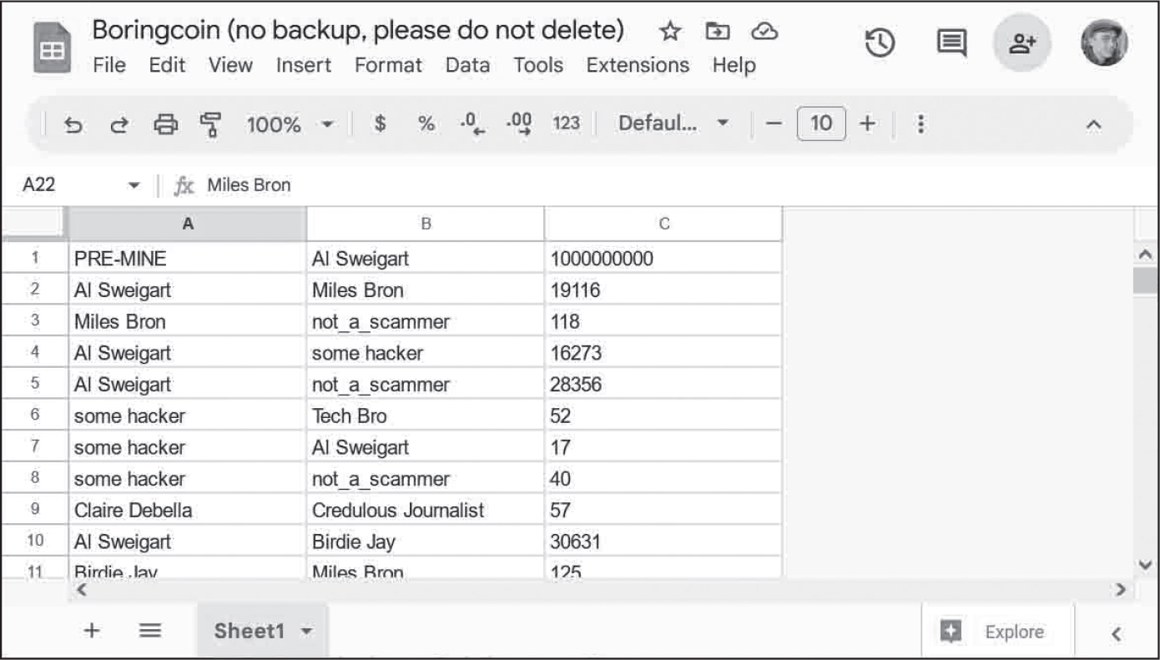The width and height of the screenshot is (1160, 660).
Task: Add a new sheet with plus button
Action: point(92,631)
